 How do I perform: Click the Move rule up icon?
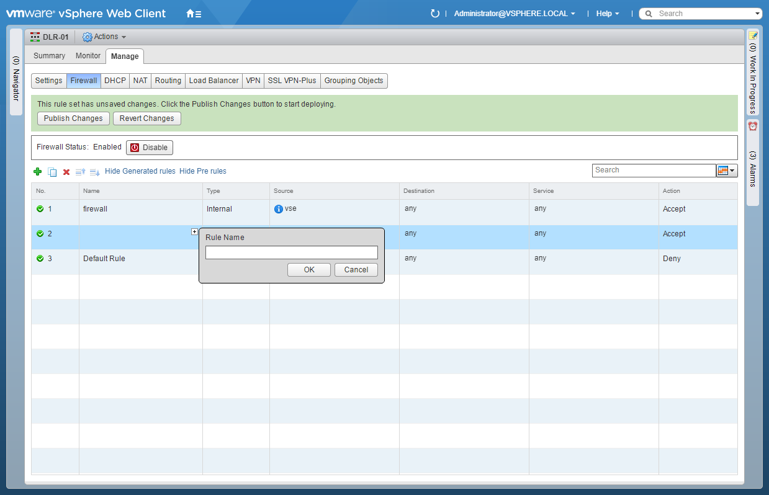(80, 172)
